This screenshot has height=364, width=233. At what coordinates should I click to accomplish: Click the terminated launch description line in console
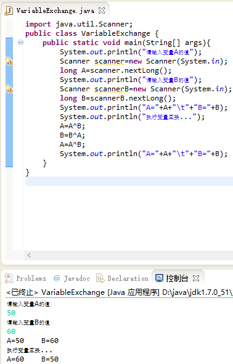pyautogui.click(x=120, y=292)
